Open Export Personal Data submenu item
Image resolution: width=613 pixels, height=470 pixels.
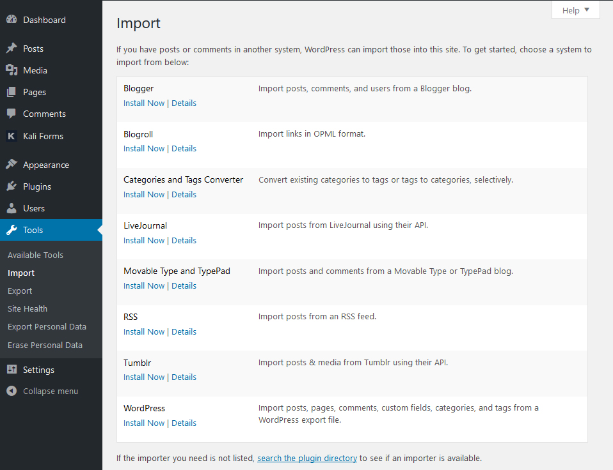pyautogui.click(x=47, y=327)
